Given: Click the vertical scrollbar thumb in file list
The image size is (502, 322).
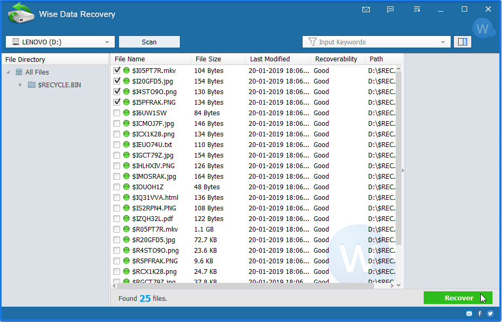Looking at the screenshot, I should pyautogui.click(x=399, y=158).
